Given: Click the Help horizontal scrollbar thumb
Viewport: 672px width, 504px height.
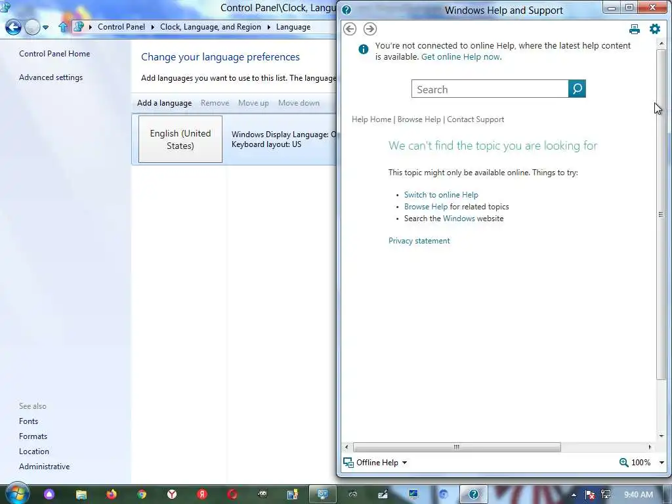Looking at the screenshot, I should [x=457, y=447].
